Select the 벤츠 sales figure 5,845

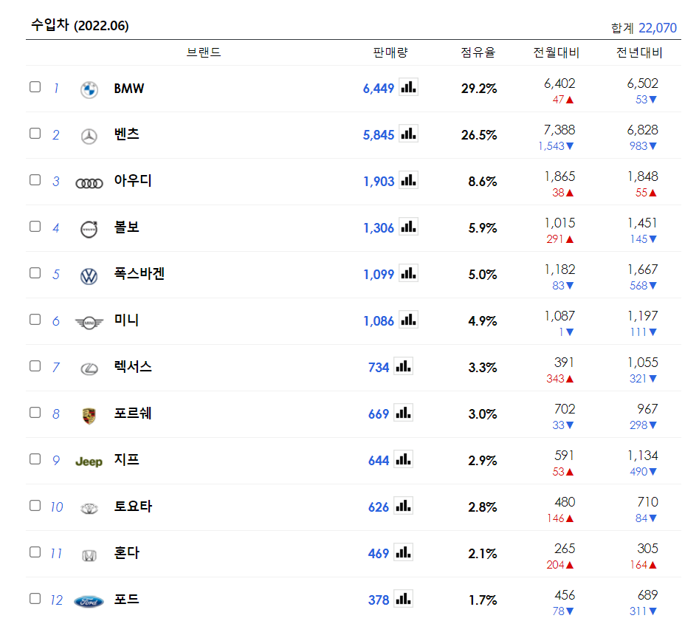[378, 134]
